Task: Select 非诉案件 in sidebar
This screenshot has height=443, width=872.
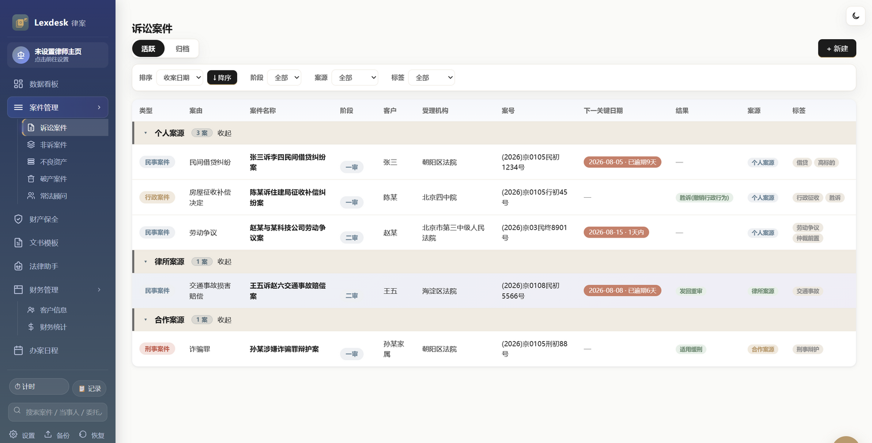Action: (x=65, y=145)
